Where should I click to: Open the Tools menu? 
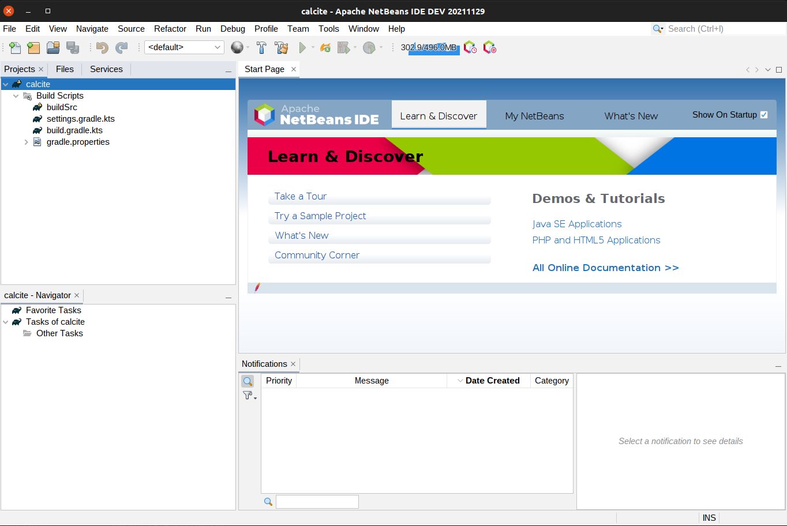pos(329,29)
